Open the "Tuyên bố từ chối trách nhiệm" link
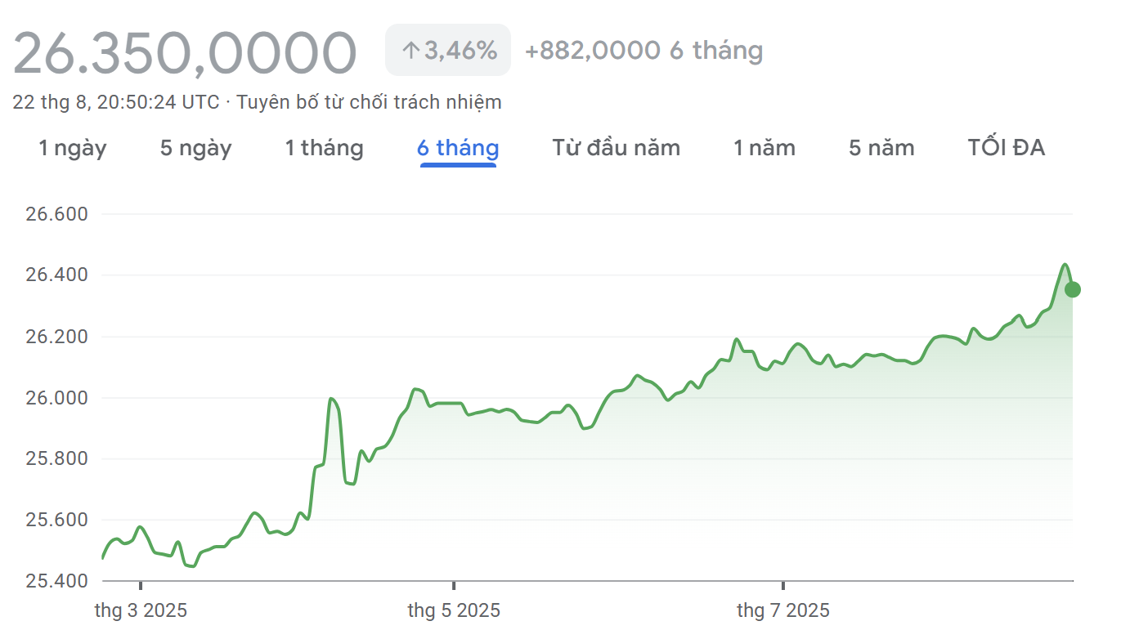This screenshot has height=639, width=1130. pos(369,102)
